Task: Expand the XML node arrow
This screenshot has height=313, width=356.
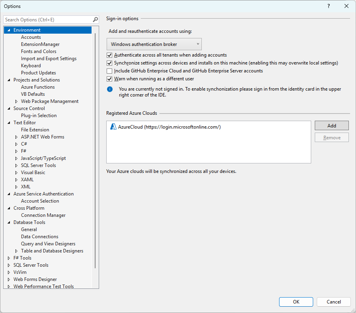Action: pos(16,187)
